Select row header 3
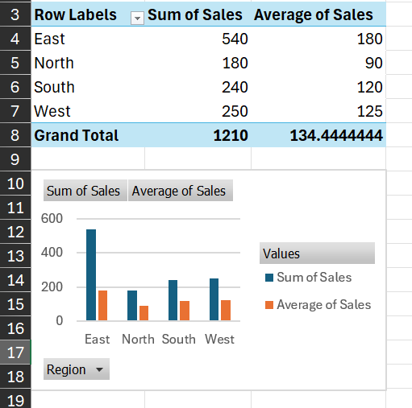 (x=15, y=14)
